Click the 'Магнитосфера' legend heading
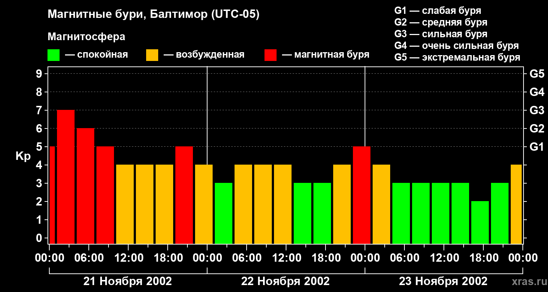This screenshot has width=548, height=292. click(x=86, y=37)
